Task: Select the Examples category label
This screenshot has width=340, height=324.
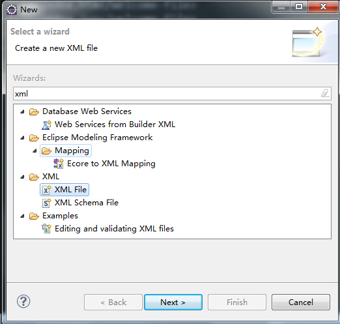Action: [60, 216]
